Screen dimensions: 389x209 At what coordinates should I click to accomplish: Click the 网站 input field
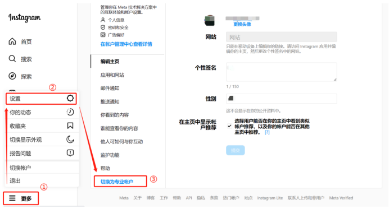[281, 37]
